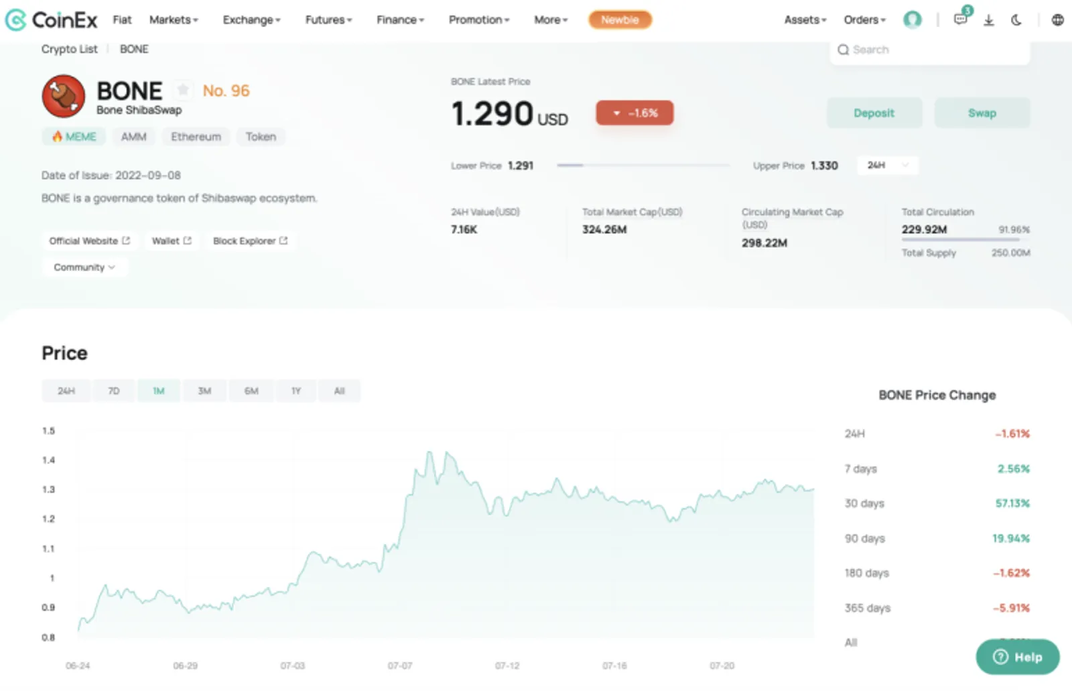This screenshot has height=691, width=1072.
Task: Click the total circulation progress bar
Action: pyautogui.click(x=965, y=239)
